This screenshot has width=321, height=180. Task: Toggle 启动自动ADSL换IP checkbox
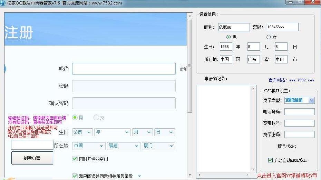click(x=270, y=160)
